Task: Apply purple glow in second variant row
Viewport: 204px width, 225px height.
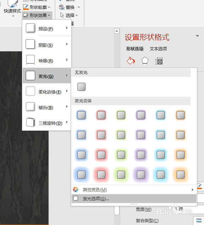Action: click(141, 135)
